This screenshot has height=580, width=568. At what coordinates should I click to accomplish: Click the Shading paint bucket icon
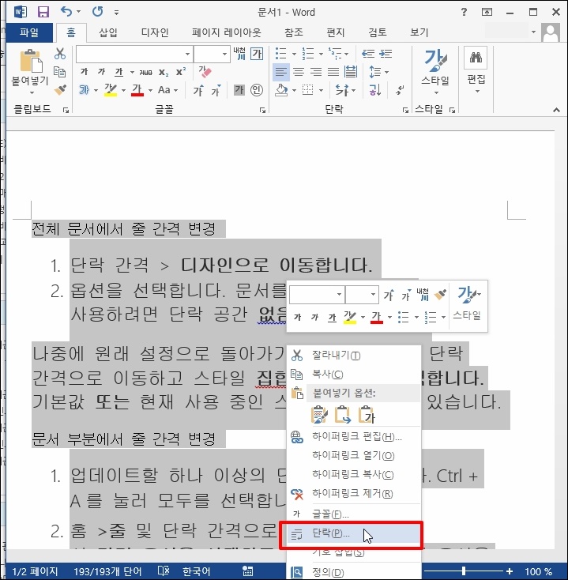tap(282, 90)
